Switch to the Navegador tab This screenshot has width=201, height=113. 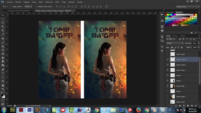[x=170, y=12]
